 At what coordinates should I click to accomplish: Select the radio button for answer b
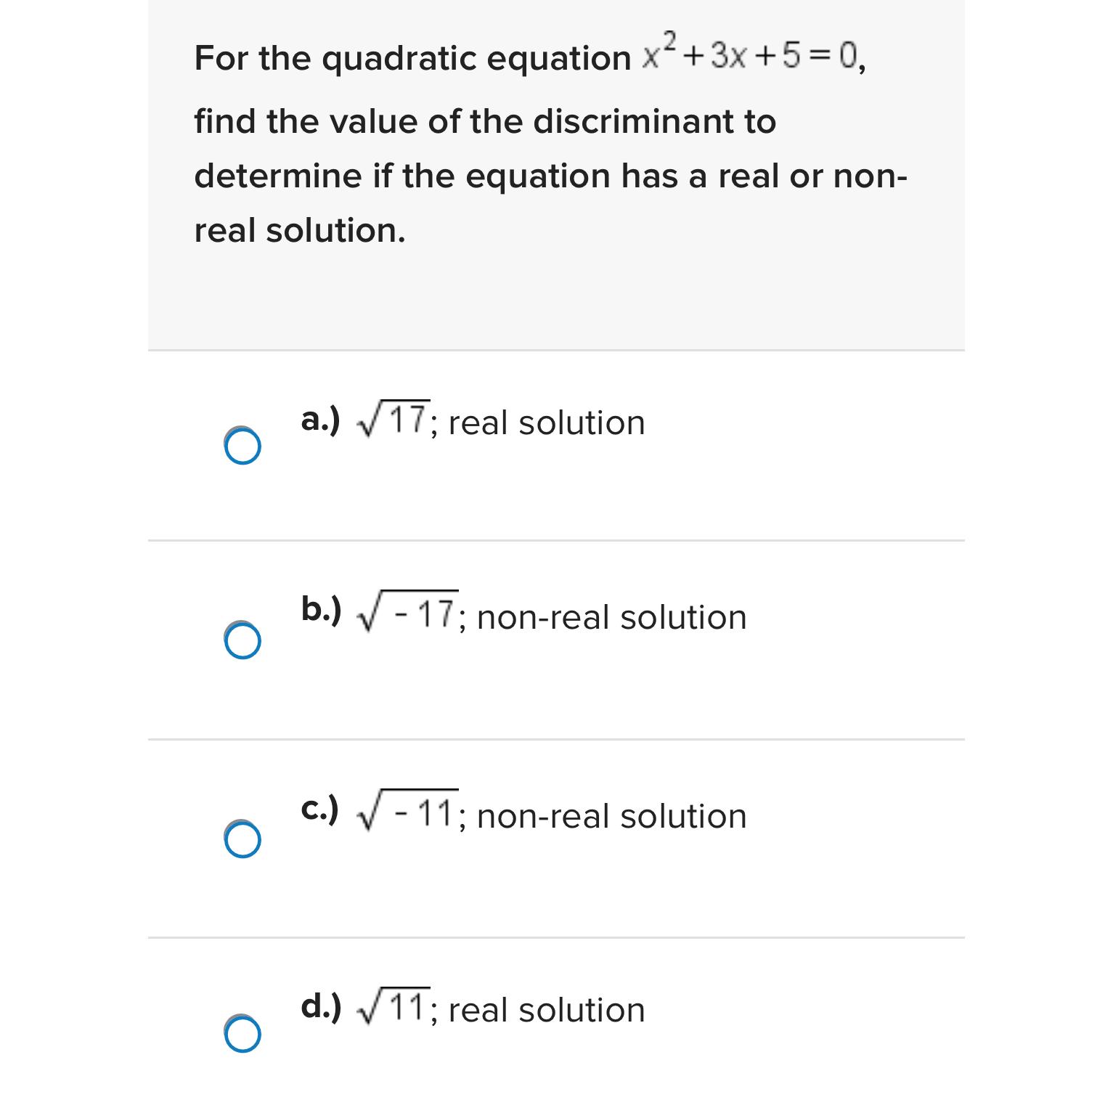pyautogui.click(x=242, y=640)
